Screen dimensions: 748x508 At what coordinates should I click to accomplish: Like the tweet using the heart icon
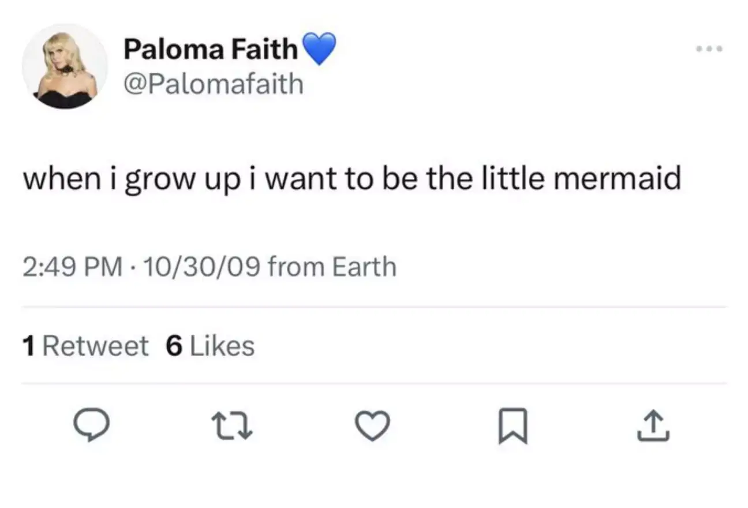(372, 425)
